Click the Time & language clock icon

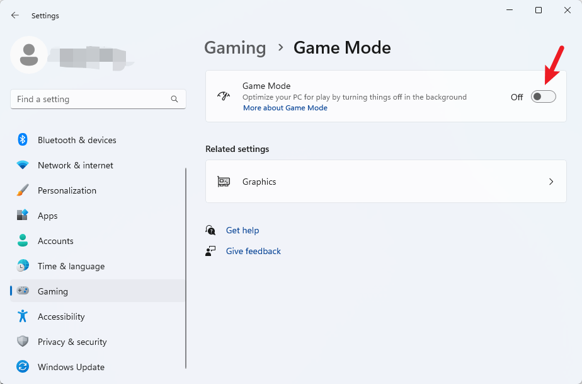(x=23, y=266)
